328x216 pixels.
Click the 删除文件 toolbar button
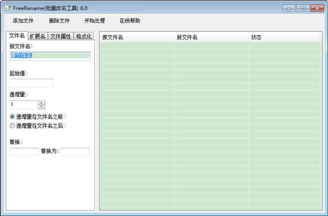59,21
